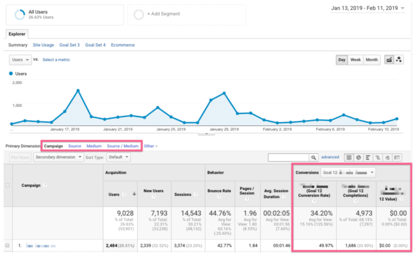Open the Secondary dimension dropdown

pyautogui.click(x=59, y=157)
